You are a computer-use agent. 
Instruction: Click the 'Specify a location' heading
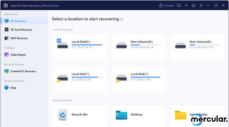point(62,100)
